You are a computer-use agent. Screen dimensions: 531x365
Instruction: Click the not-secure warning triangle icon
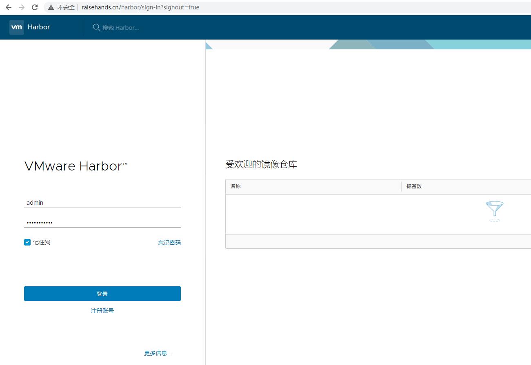click(x=51, y=7)
